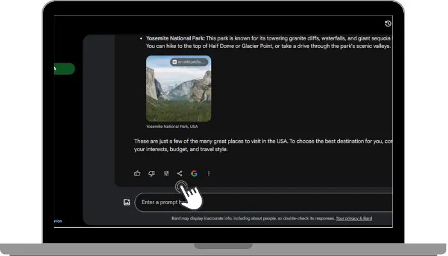Open the Bard activity history icon
Screen dimensions: 448x256
click(x=388, y=24)
